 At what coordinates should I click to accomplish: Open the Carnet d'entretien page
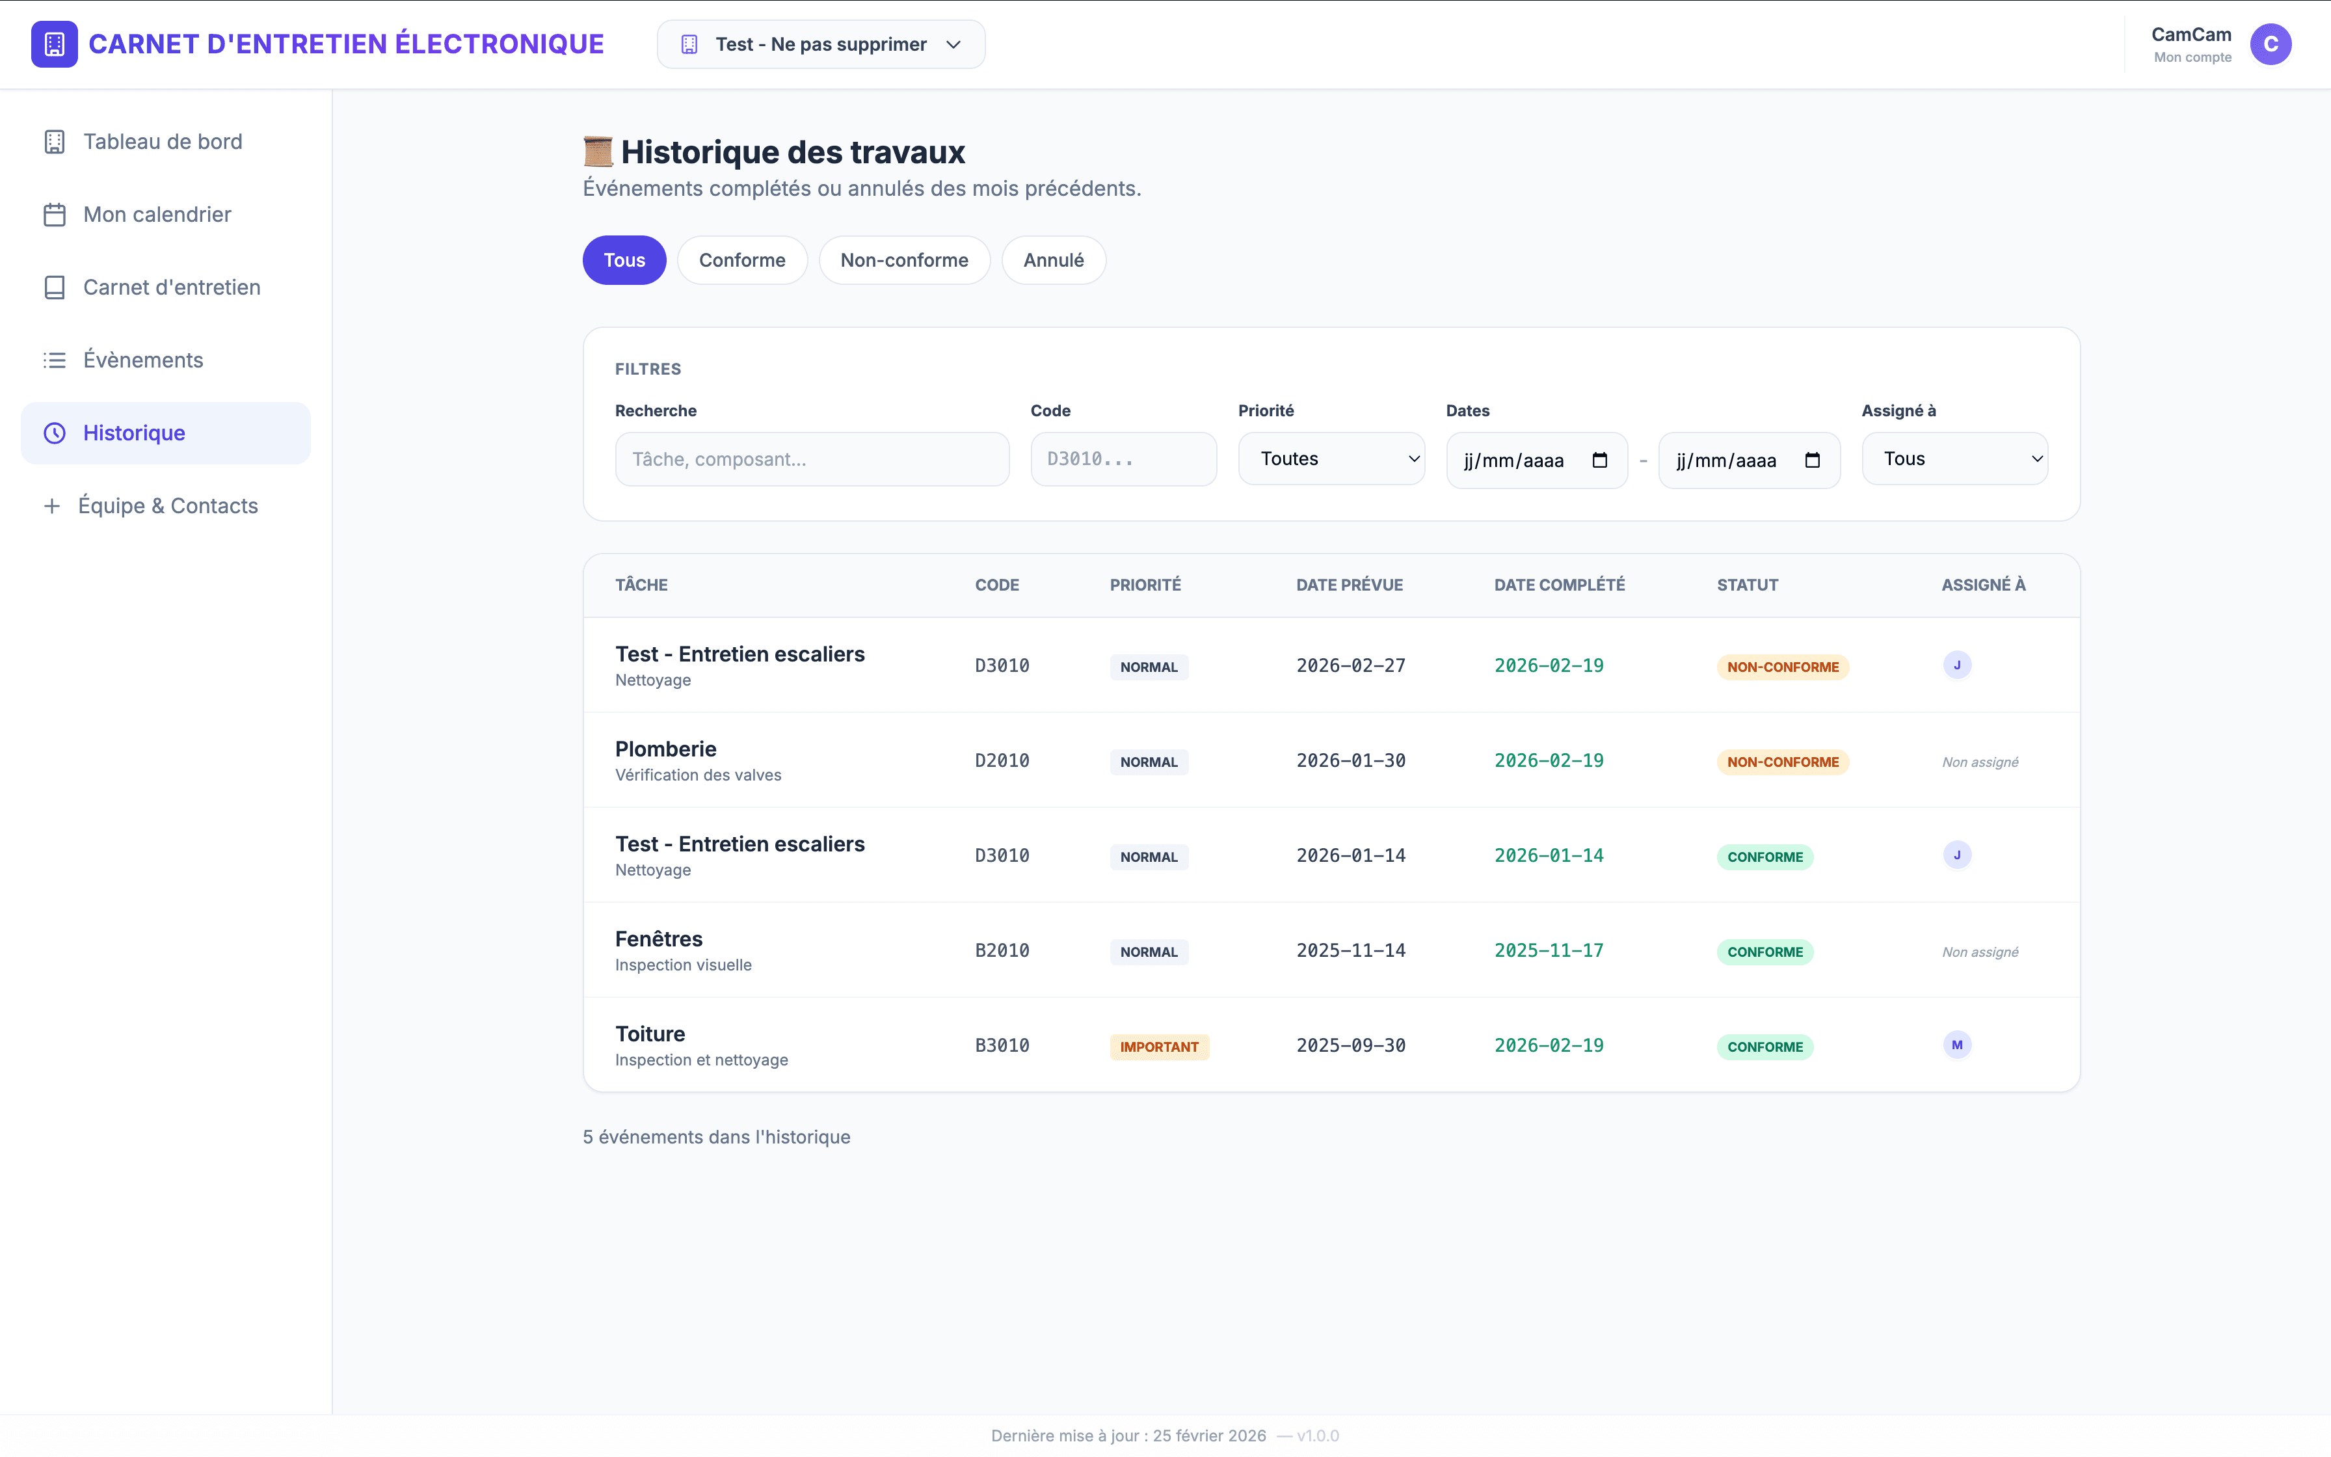tap(170, 287)
